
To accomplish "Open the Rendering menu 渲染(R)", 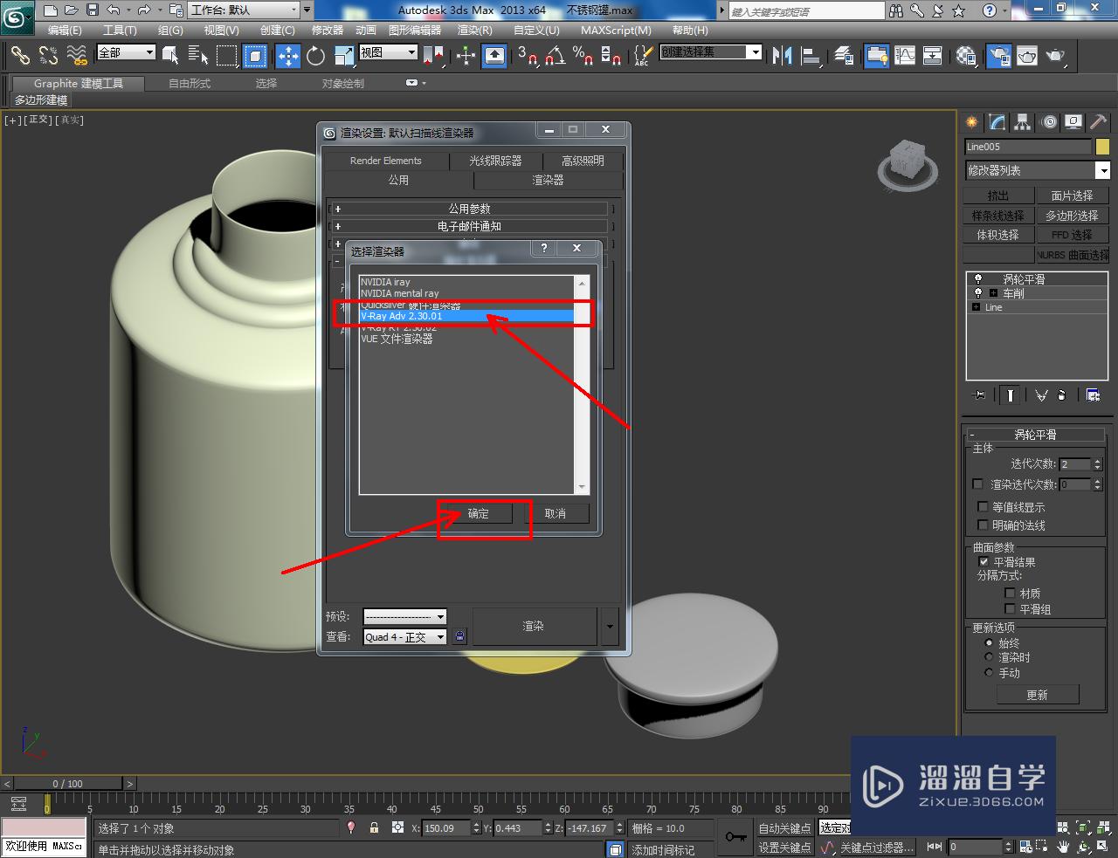I will 475,31.
